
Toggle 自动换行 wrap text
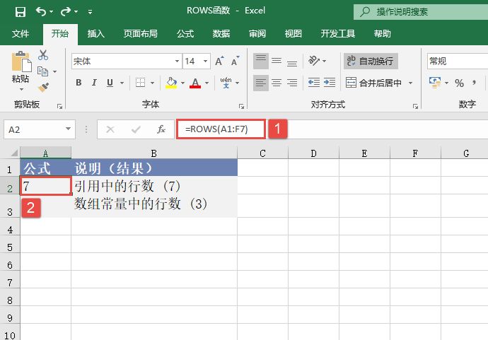click(370, 61)
